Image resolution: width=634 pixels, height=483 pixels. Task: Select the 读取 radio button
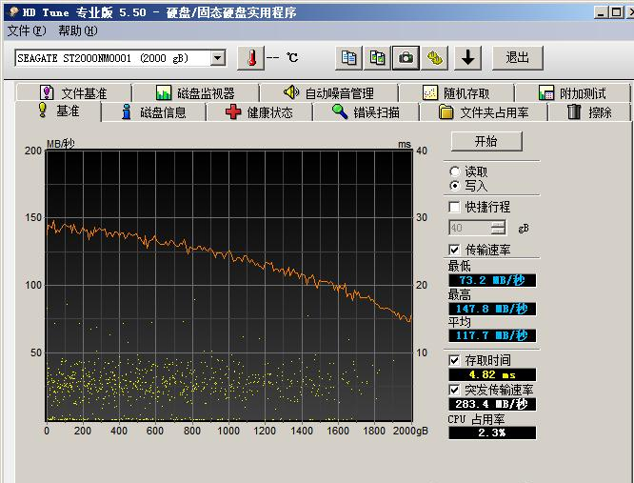coord(454,171)
